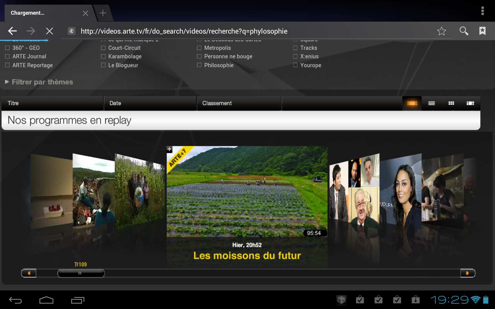Bookmark this page with the star icon
Viewport: 495px width, 309px height.
coord(442,31)
